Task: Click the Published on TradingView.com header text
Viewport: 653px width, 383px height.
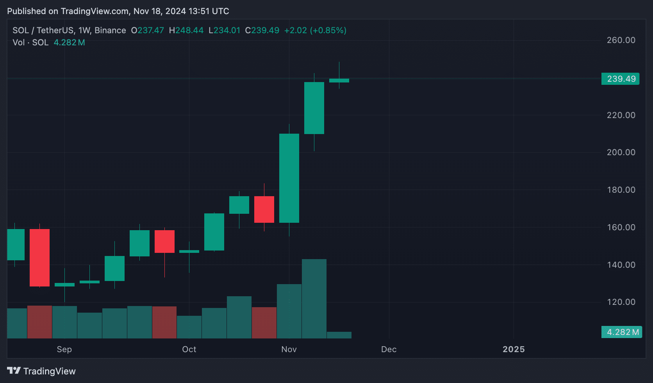Action: click(118, 11)
